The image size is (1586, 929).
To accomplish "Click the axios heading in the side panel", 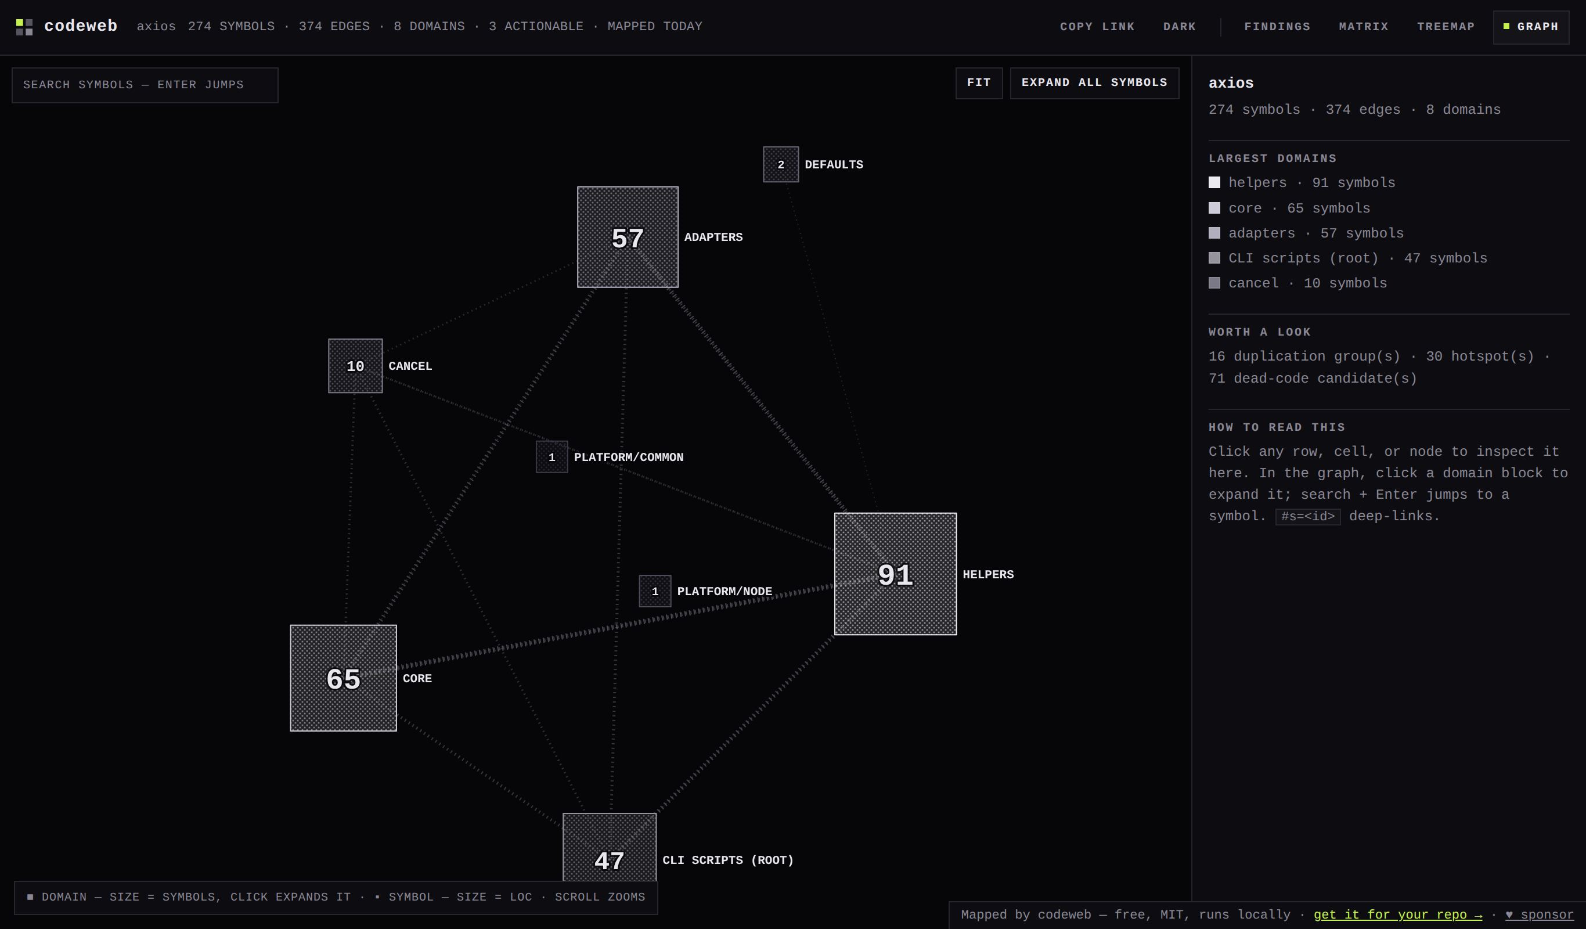I will [x=1231, y=83].
